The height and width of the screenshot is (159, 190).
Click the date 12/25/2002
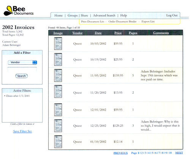[98, 126]
